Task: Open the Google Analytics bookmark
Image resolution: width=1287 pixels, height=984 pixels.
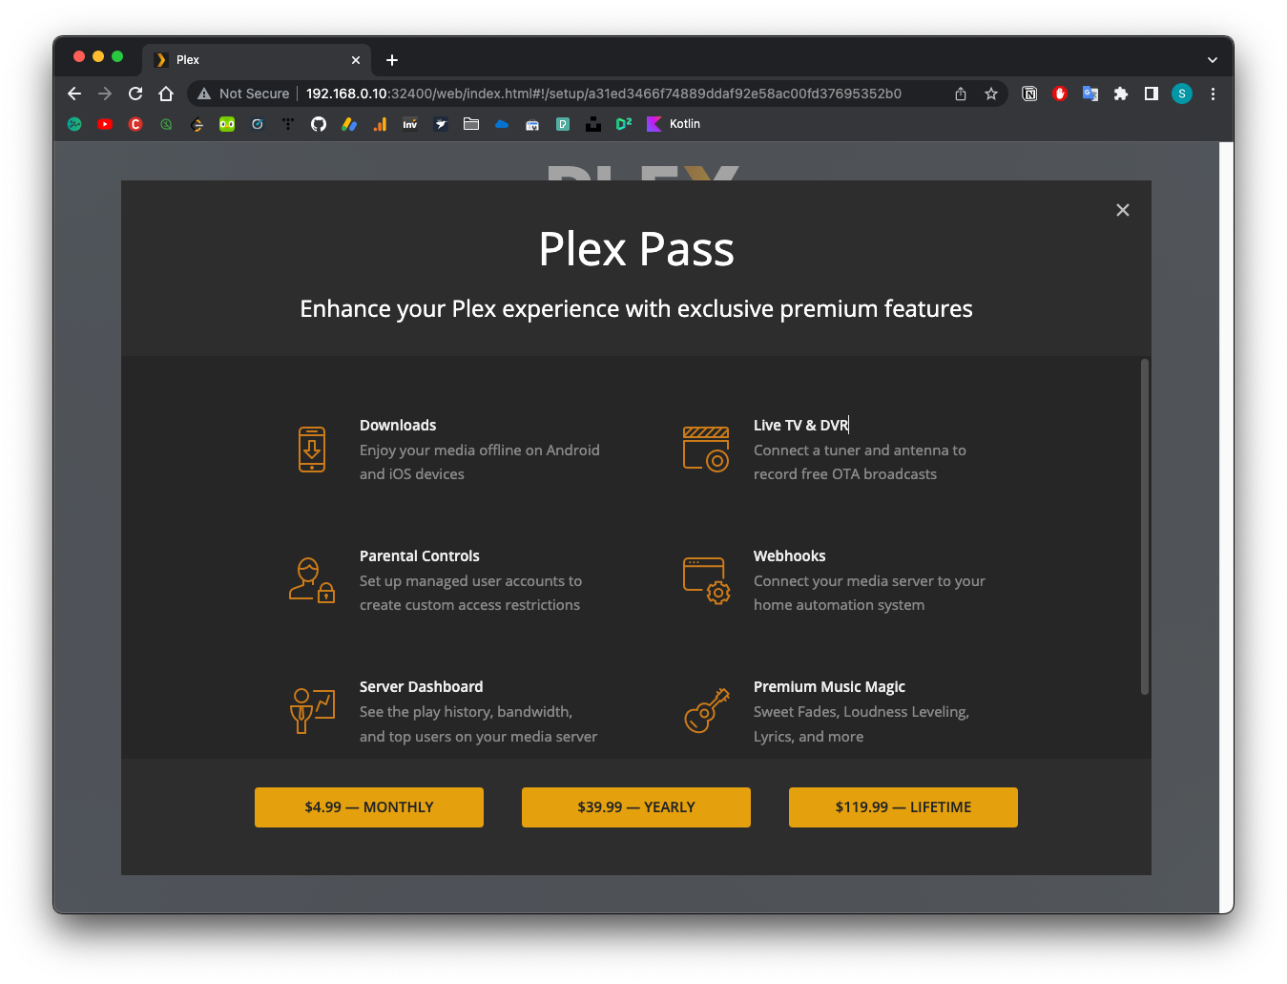Action: point(380,124)
